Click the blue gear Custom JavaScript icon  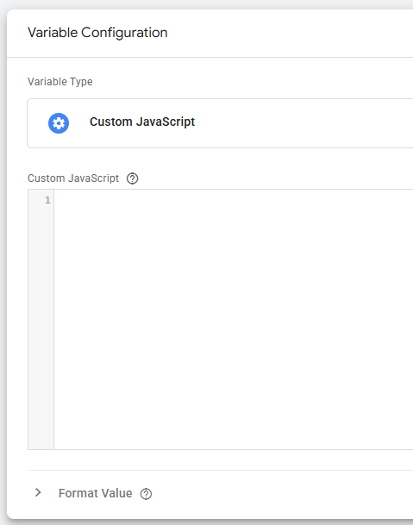59,123
